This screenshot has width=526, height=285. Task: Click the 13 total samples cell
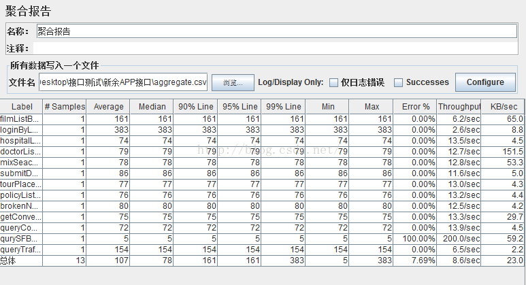pyautogui.click(x=65, y=261)
